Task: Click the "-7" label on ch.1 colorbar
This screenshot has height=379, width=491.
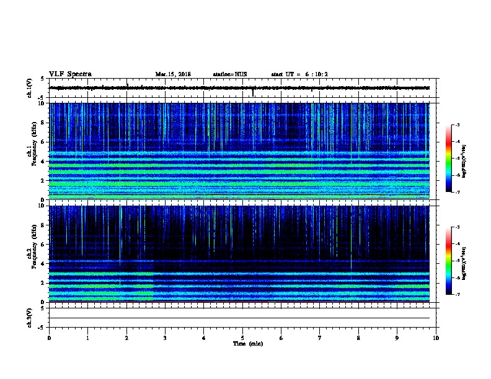Action: tap(457, 192)
